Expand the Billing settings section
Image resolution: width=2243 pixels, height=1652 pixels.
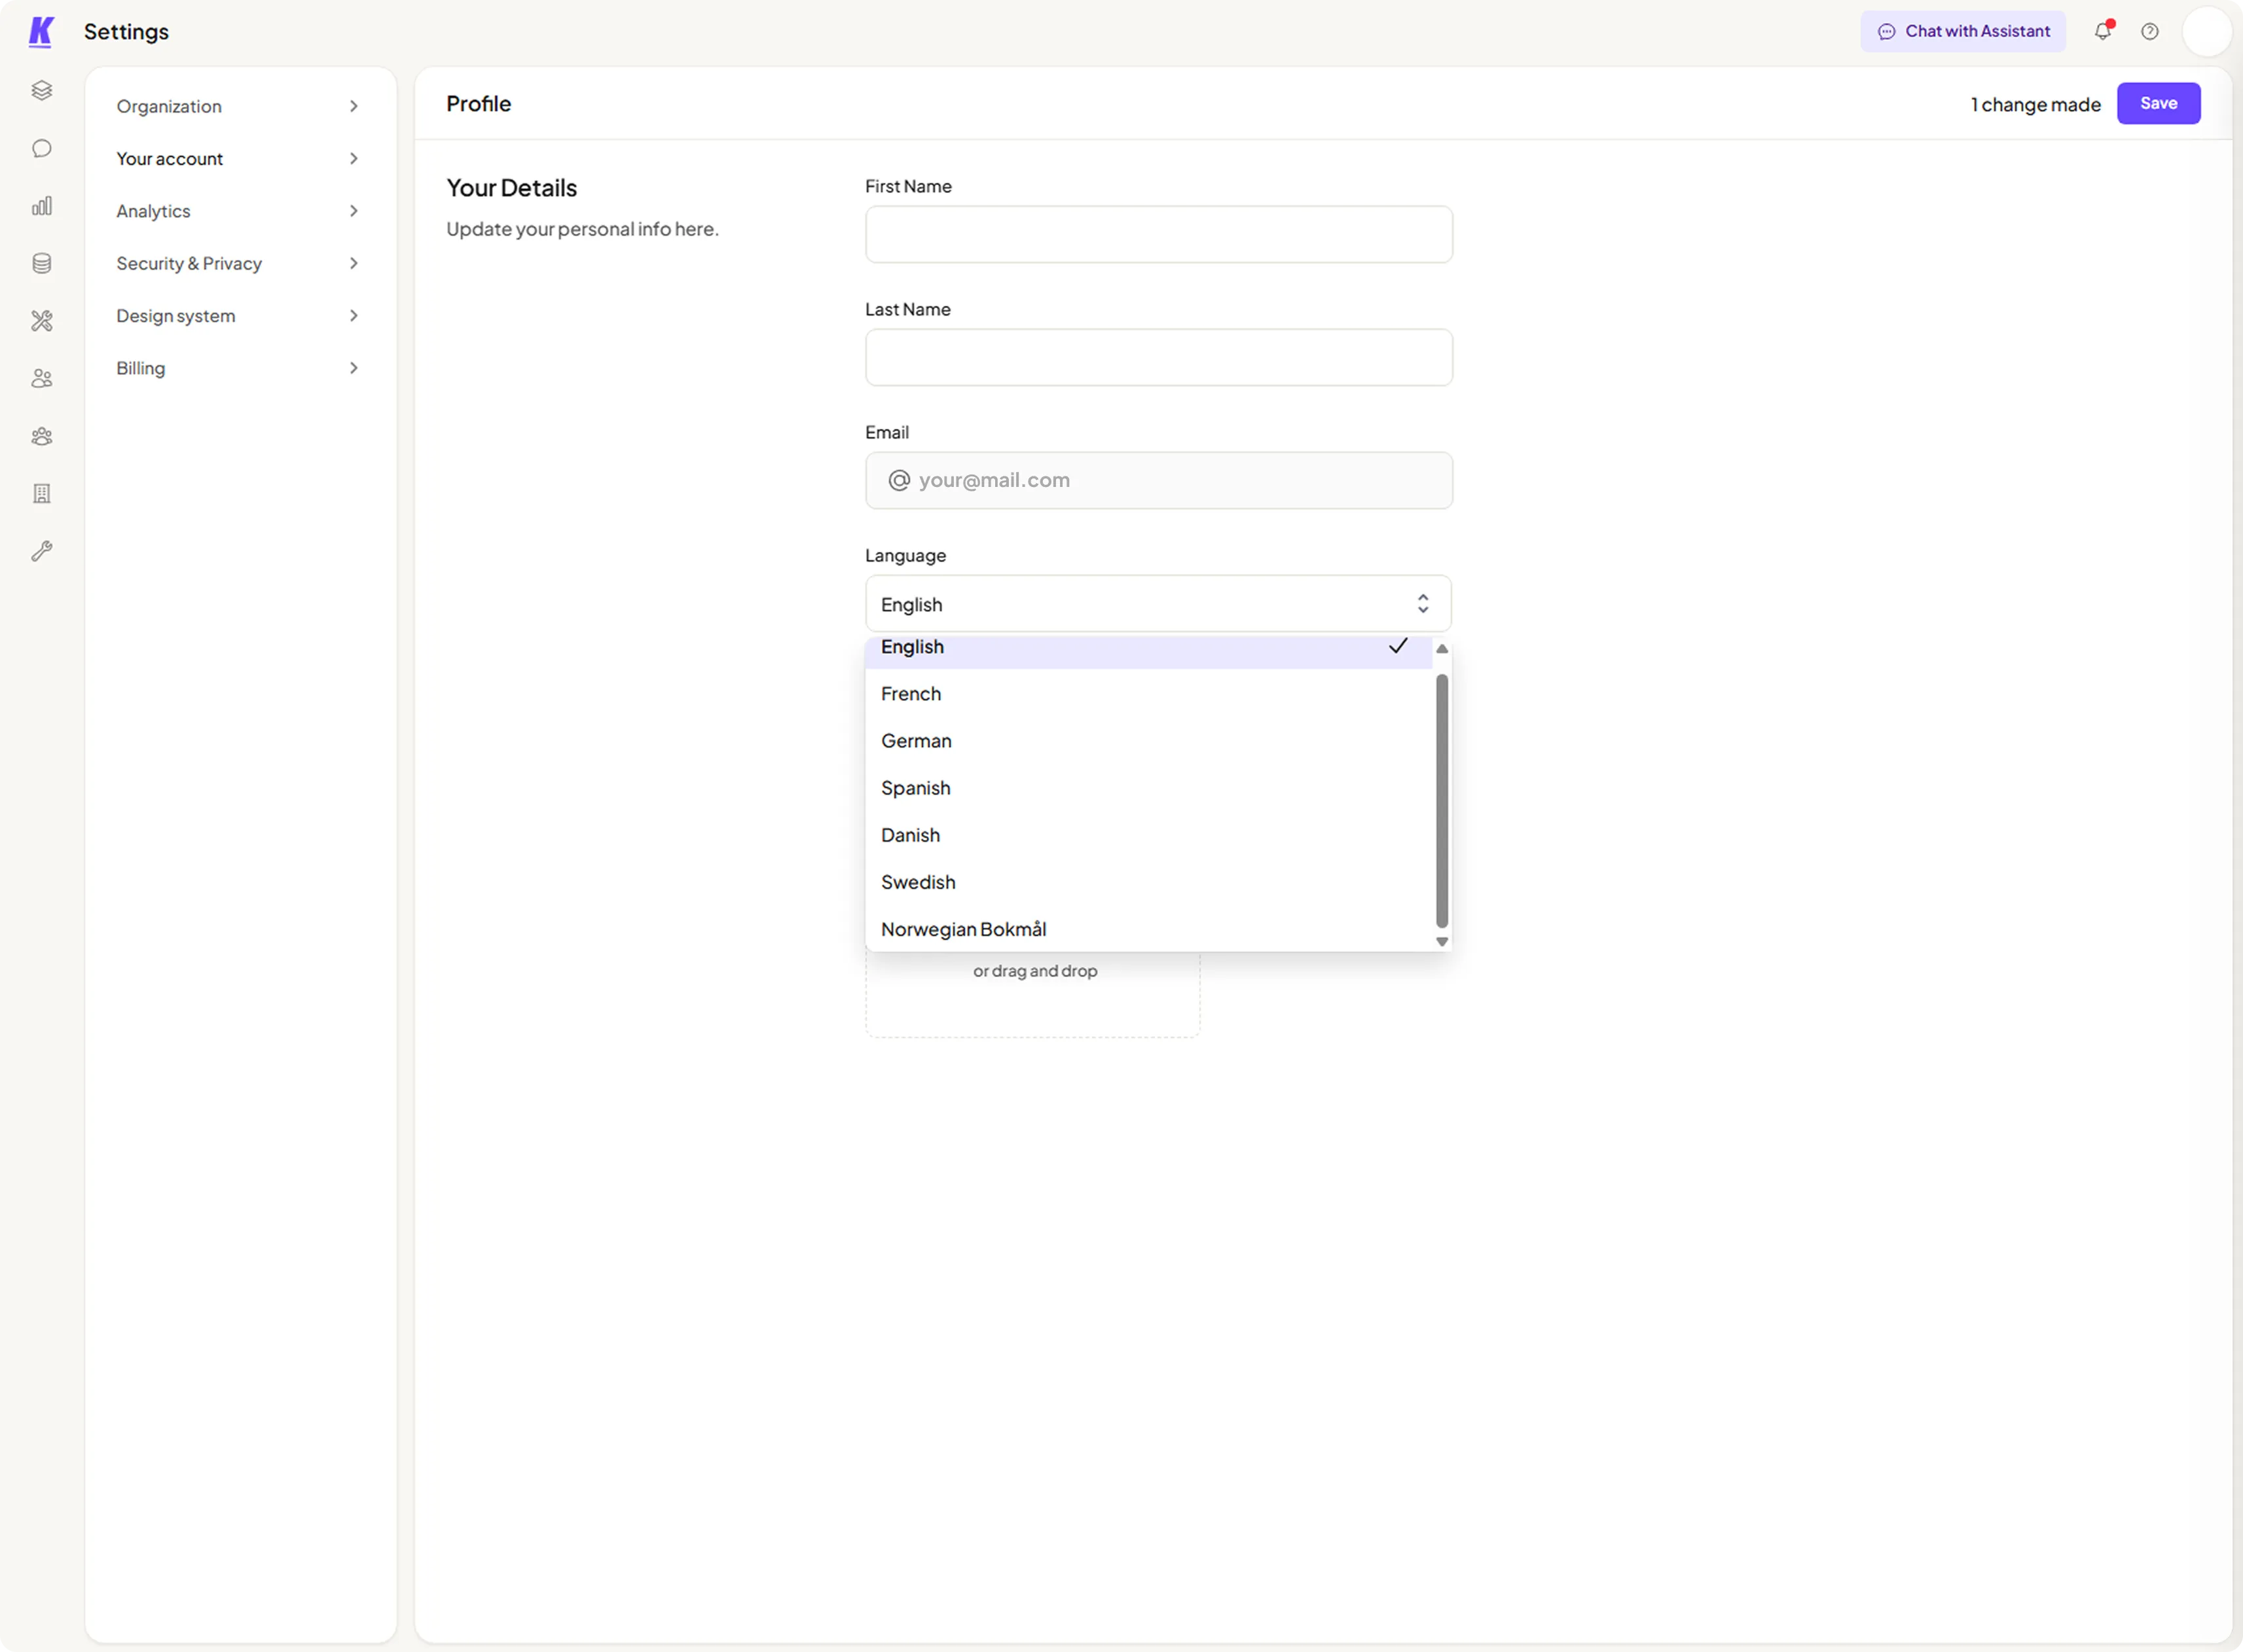237,368
